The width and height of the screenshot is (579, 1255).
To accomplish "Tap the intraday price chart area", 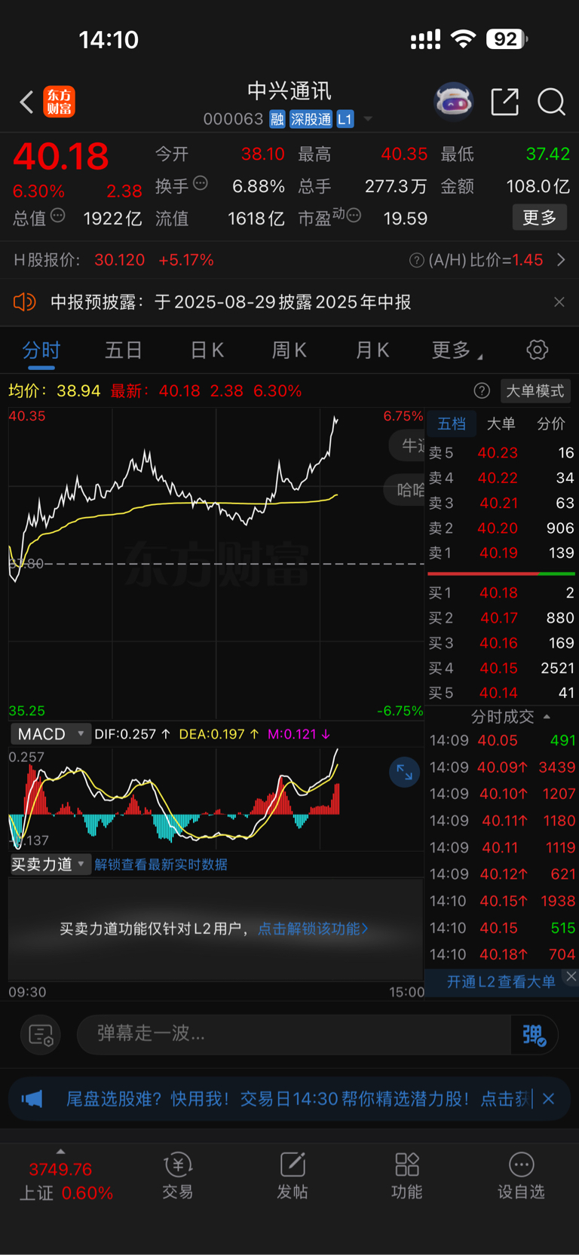I will tap(216, 564).
